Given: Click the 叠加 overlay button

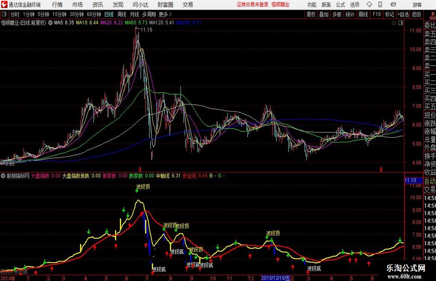Looking at the screenshot, I should click(x=324, y=14).
